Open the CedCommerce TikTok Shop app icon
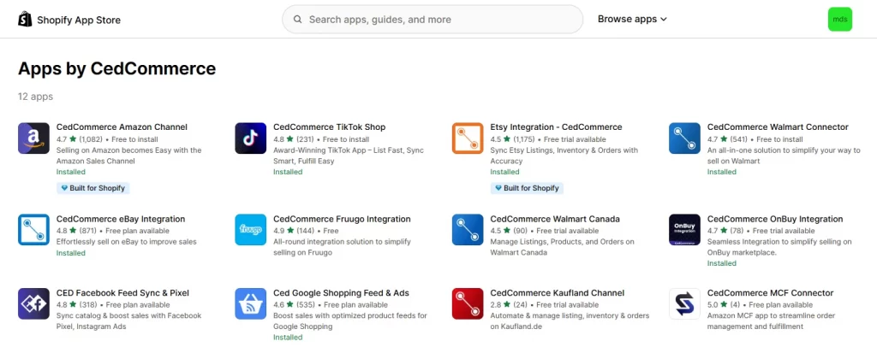 [x=251, y=138]
